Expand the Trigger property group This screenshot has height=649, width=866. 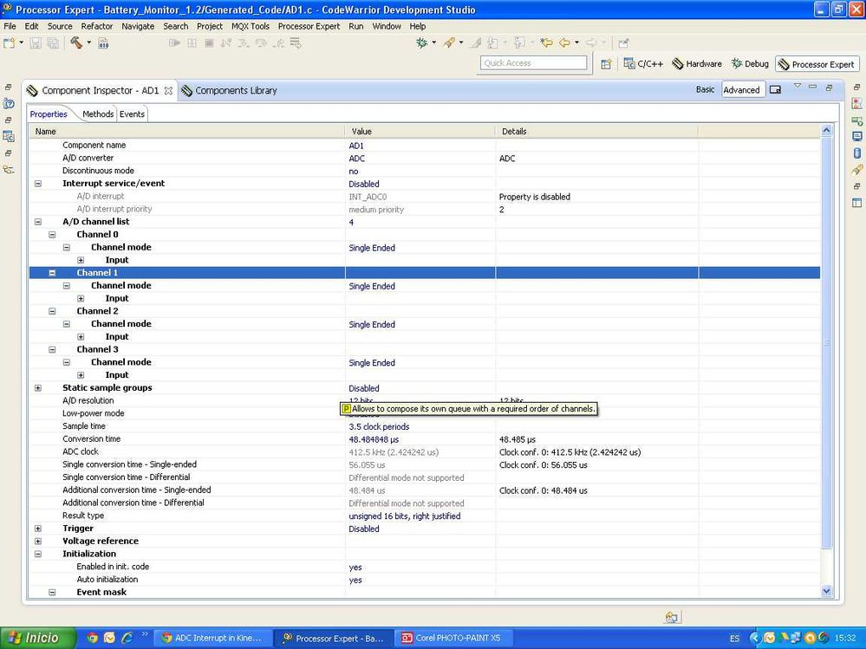[38, 529]
